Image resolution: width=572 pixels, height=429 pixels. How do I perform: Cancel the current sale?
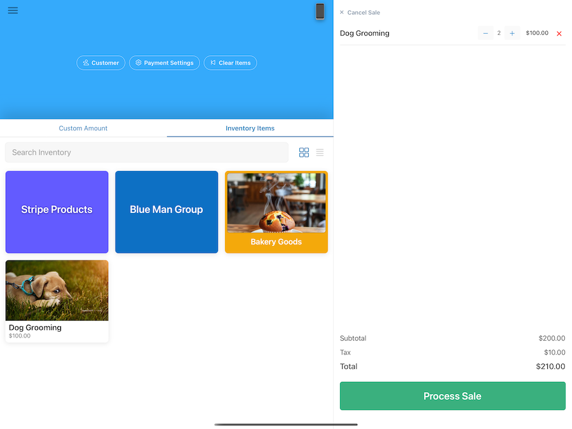[x=360, y=13]
